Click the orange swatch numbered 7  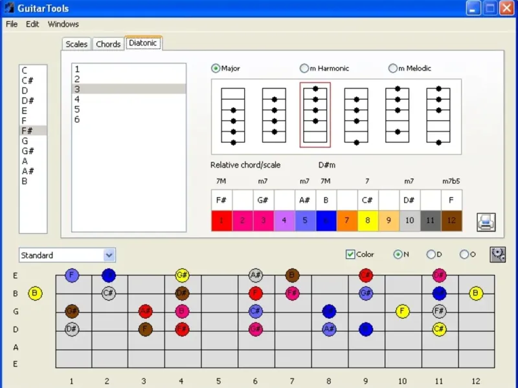[x=347, y=221]
